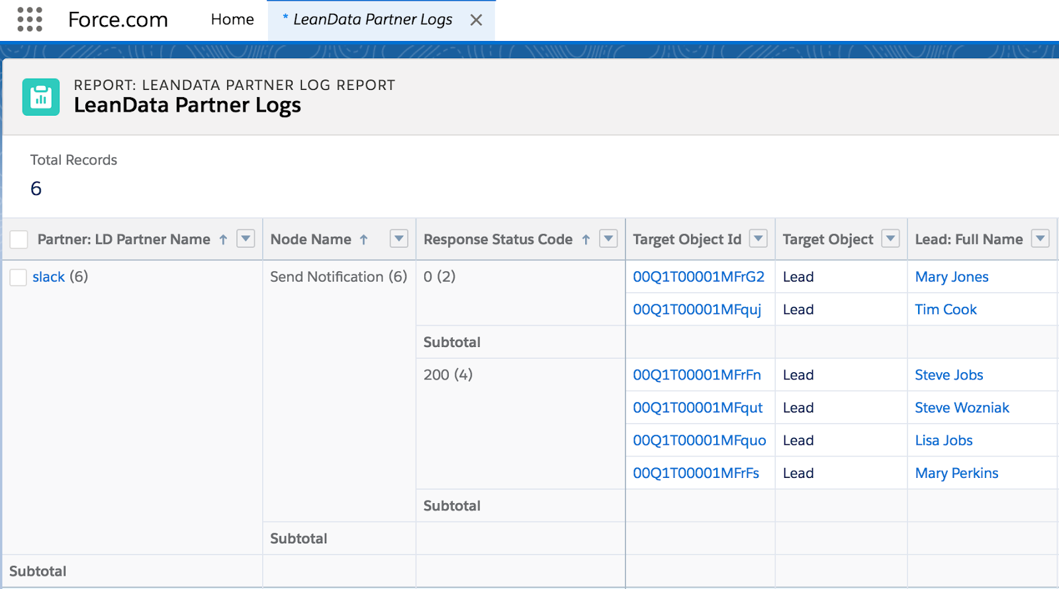Click the teal LeanData report icon
The height and width of the screenshot is (589, 1059).
pos(41,97)
